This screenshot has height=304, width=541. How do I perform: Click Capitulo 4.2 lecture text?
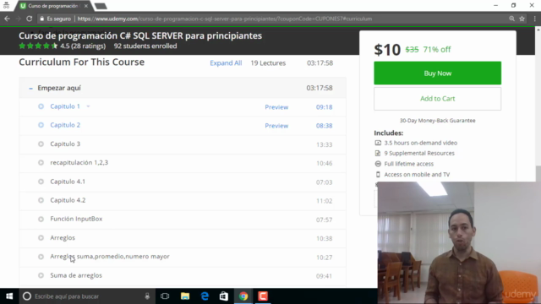[68, 200]
